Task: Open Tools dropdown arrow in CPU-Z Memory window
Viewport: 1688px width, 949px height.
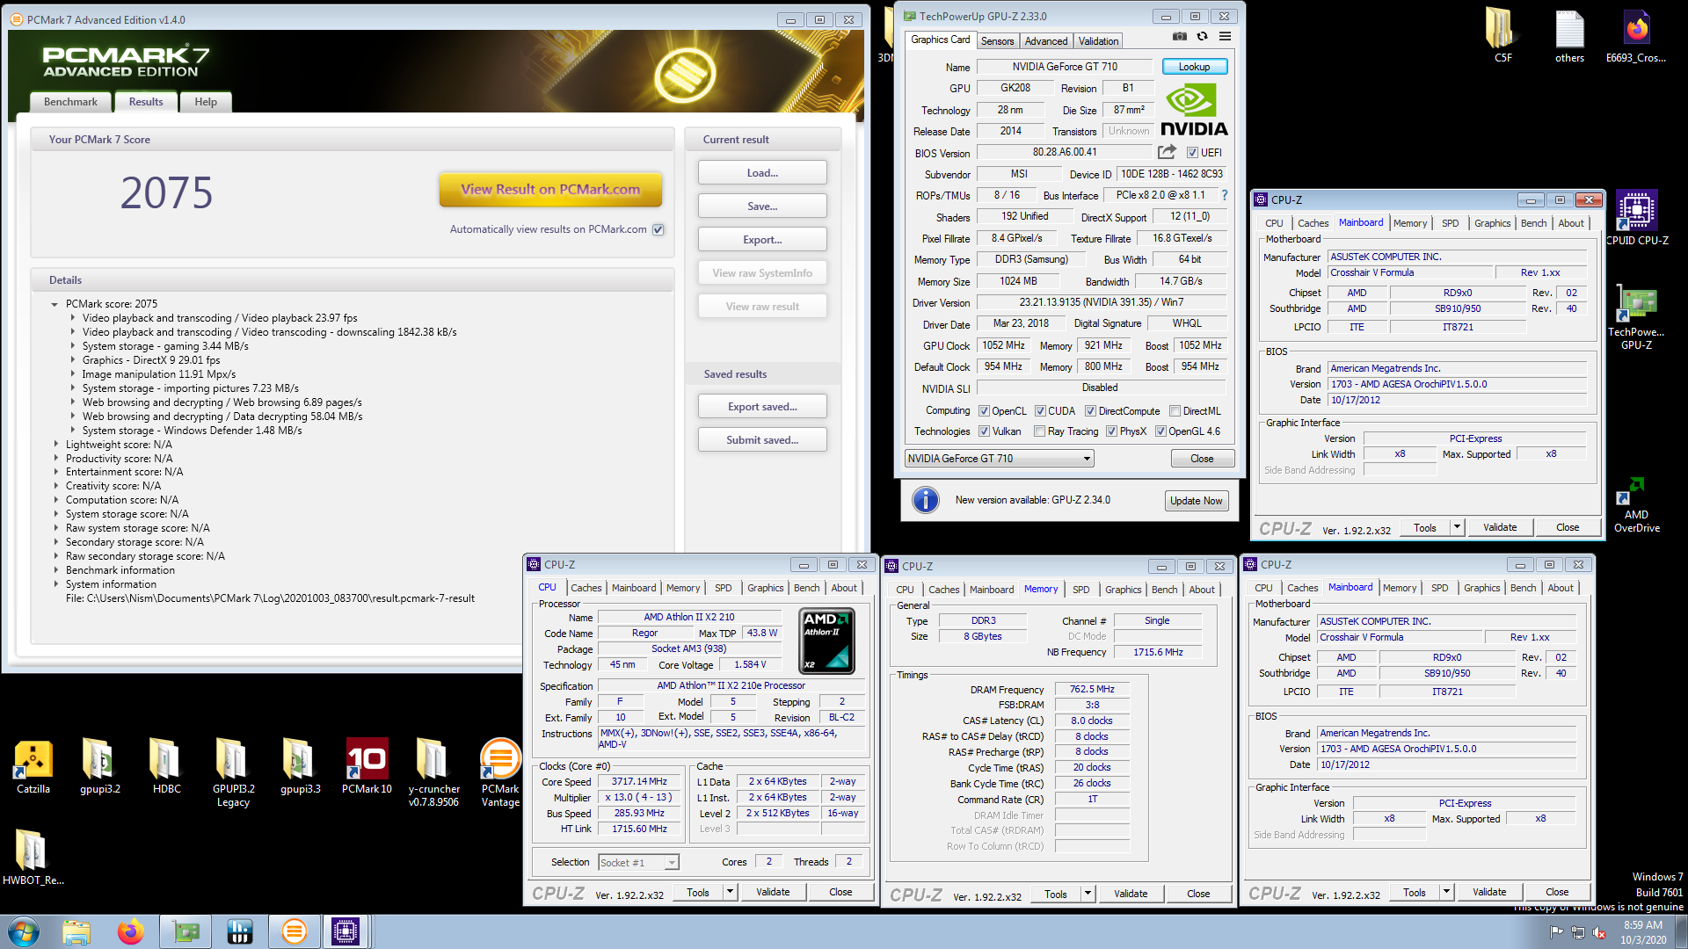Action: tap(1088, 894)
